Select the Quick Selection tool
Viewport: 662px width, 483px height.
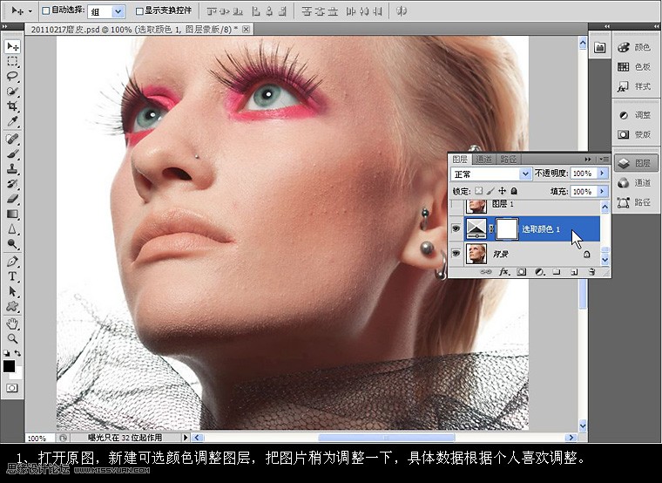12,92
